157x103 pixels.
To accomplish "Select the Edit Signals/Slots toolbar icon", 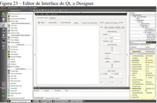I will (x=37, y=10).
